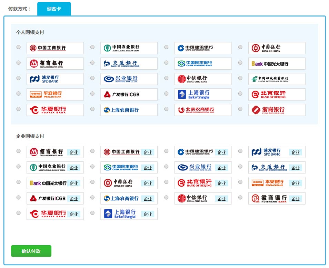
Task: Select radio button for personal 广发银行
Action: (x=92, y=93)
